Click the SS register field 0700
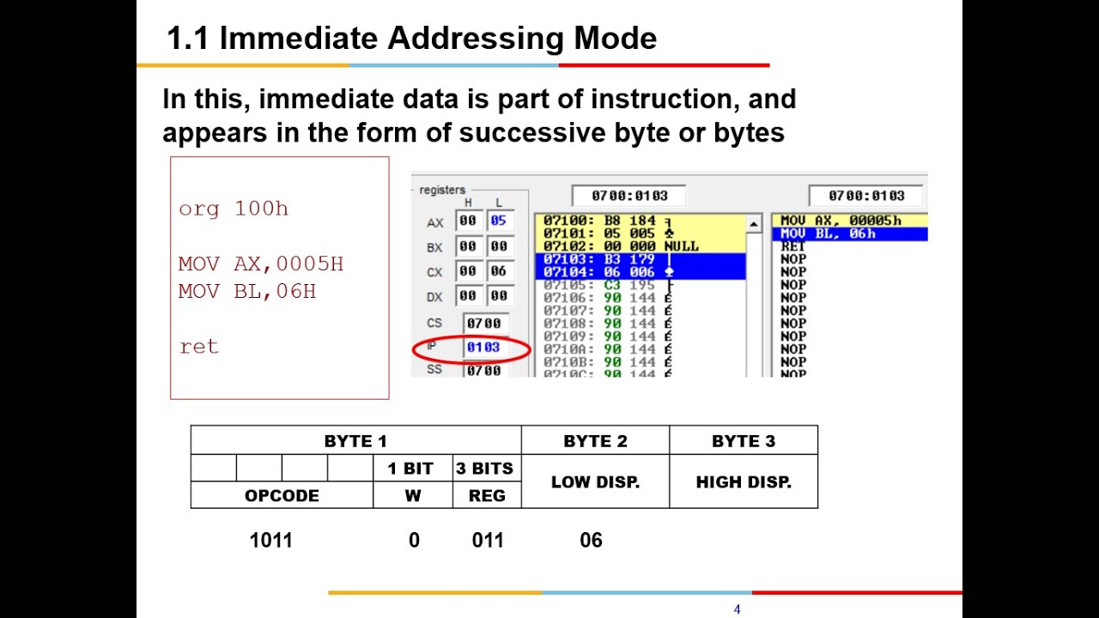Viewport: 1099px width, 618px height. (x=485, y=370)
